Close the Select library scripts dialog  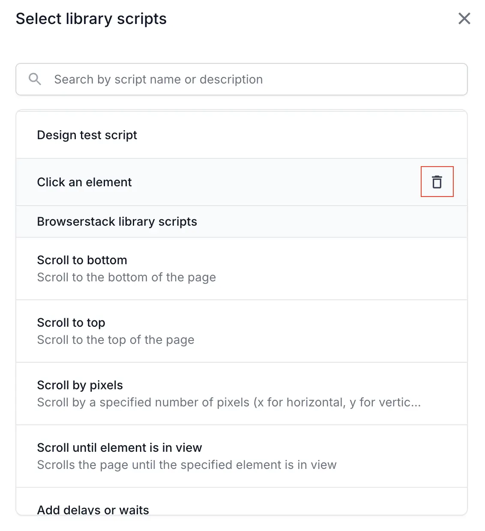coord(464,18)
